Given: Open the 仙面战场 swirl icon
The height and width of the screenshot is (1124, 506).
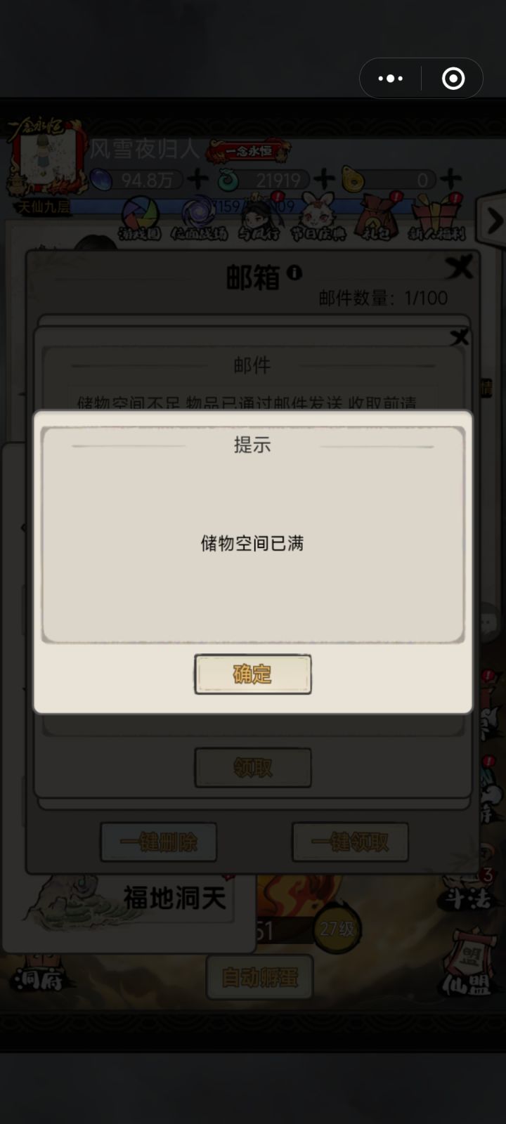Looking at the screenshot, I should point(198,219).
